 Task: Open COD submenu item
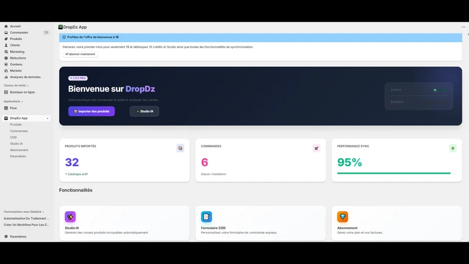[x=13, y=137]
